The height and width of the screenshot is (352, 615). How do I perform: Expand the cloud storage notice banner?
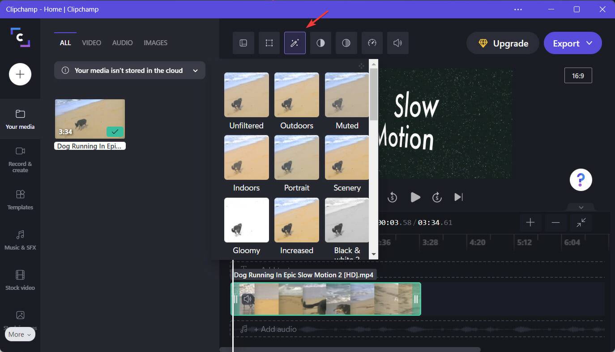pyautogui.click(x=195, y=70)
